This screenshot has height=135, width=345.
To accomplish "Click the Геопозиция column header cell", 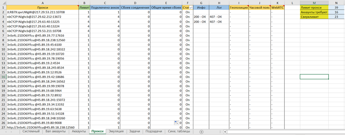I will click(x=239, y=7).
